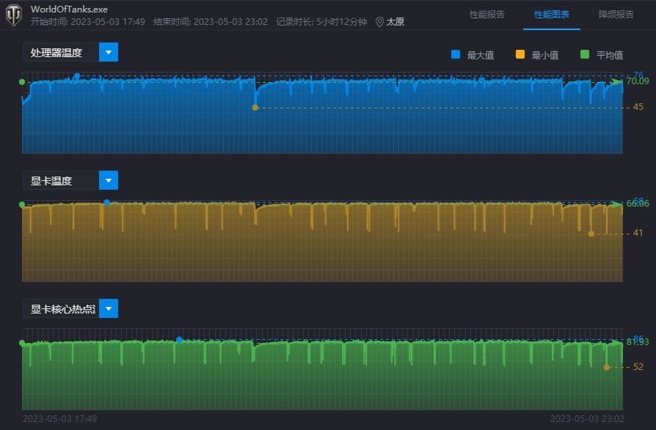Click the 2023-05-03 17:49 timeline label
The width and height of the screenshot is (656, 430).
tap(59, 419)
